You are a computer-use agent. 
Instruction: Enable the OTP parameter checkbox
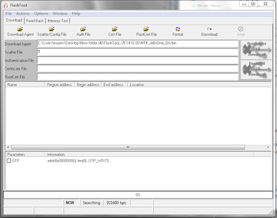[x=9, y=161]
